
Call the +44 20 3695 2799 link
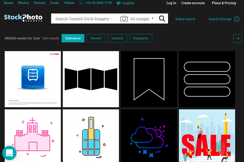pyautogui.click(x=98, y=3)
